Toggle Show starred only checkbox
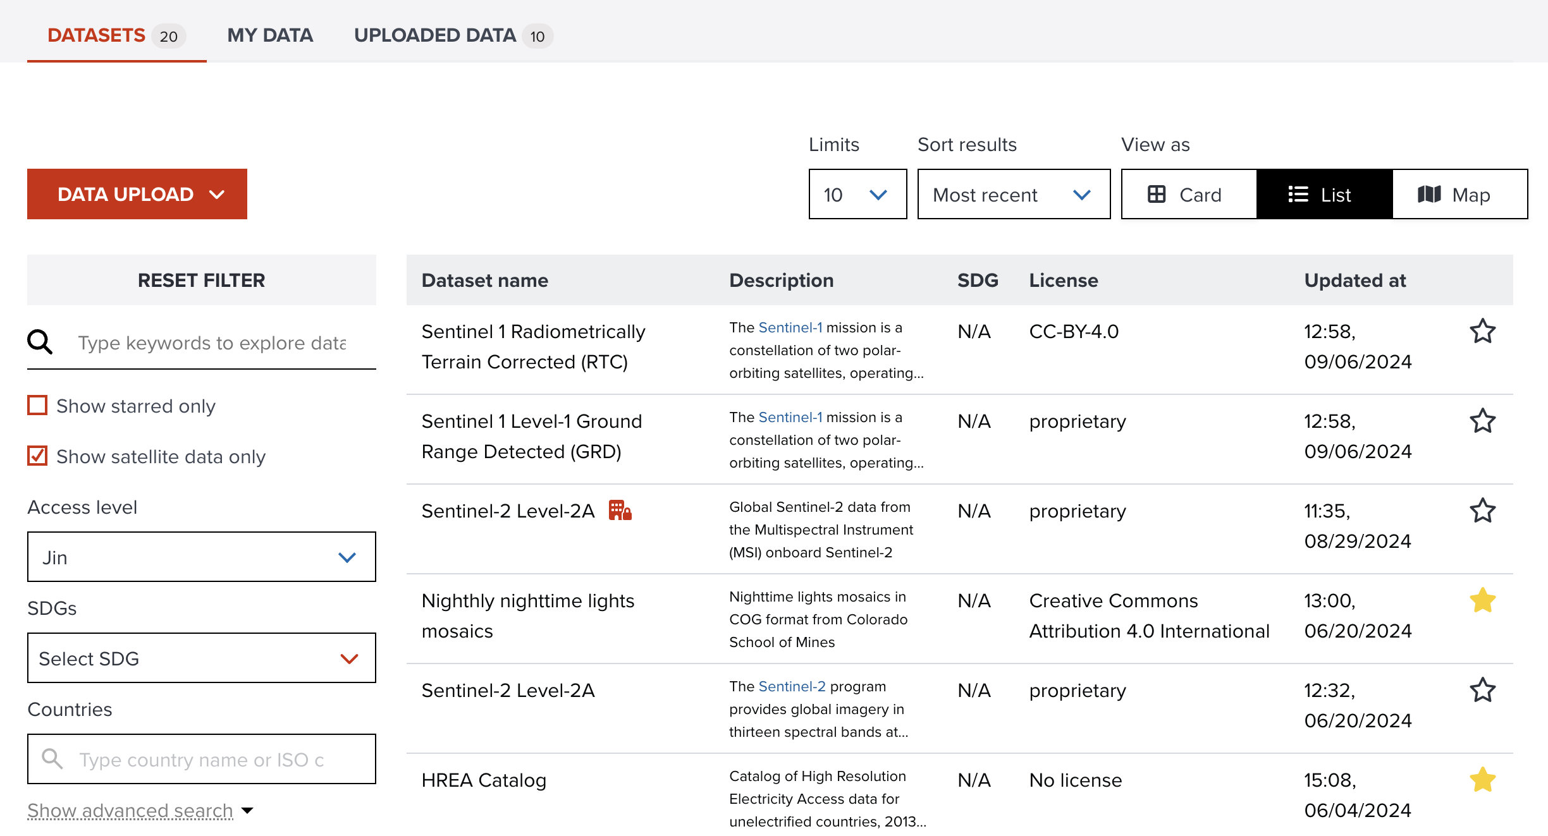 tap(37, 404)
